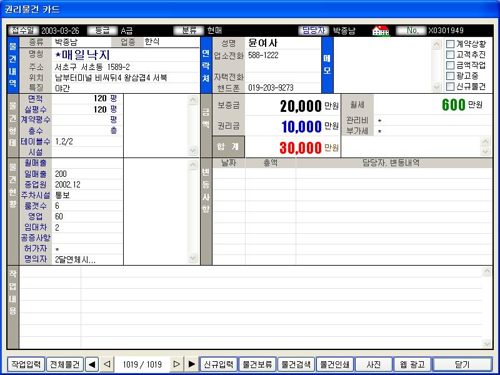Tick the 신규물건 checkbox
This screenshot has width=500, height=375.
[451, 86]
